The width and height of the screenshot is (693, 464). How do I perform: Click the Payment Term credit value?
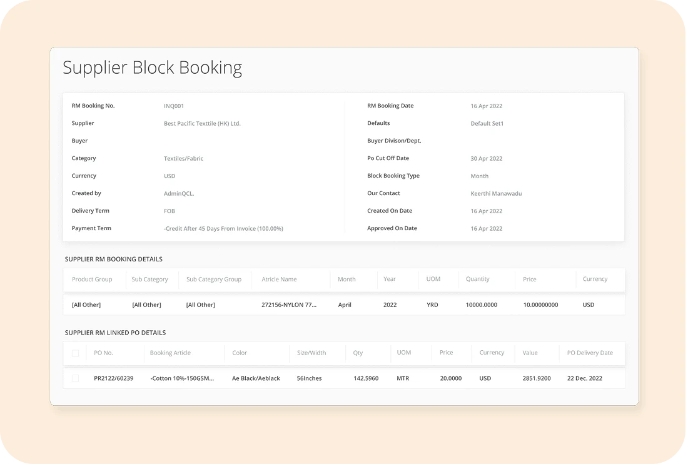click(223, 229)
